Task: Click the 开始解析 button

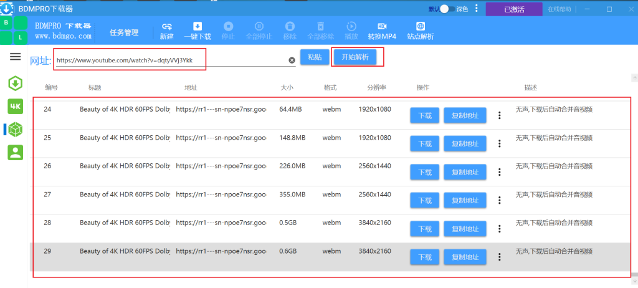Action: click(355, 57)
